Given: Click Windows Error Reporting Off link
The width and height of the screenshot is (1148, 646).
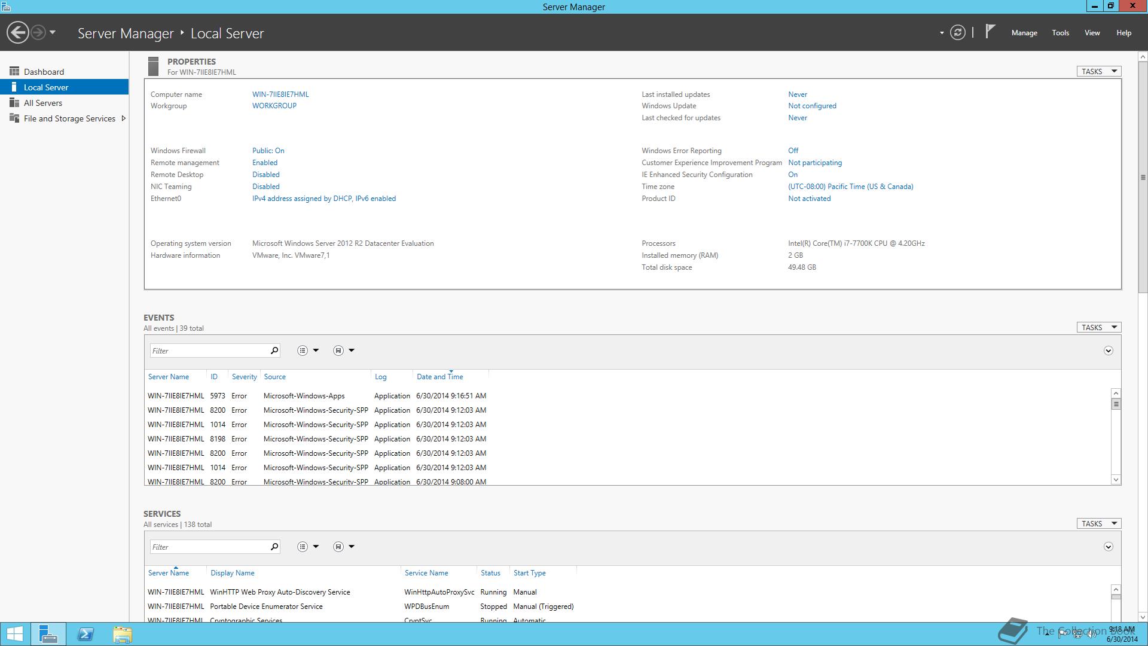Looking at the screenshot, I should pos(793,151).
